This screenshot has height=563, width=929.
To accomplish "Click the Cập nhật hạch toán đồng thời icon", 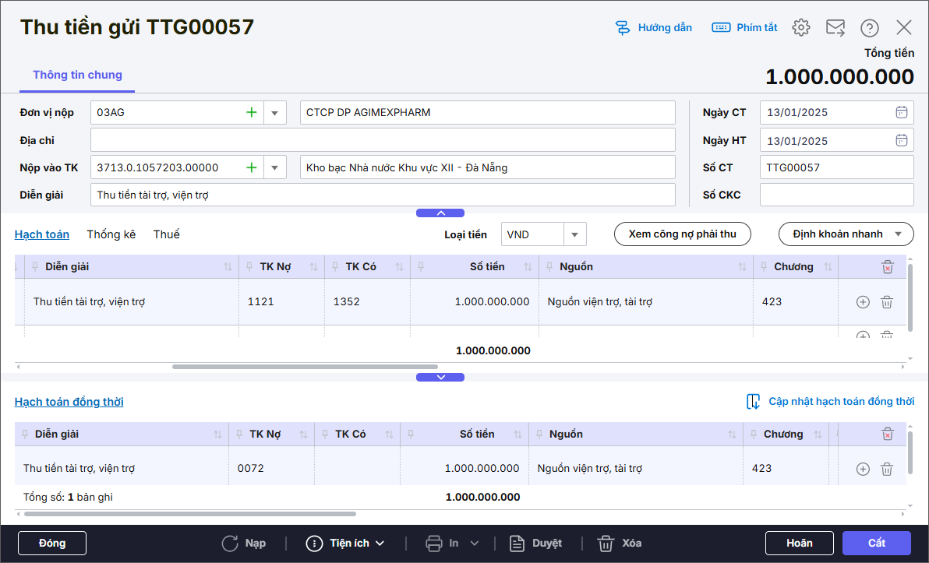I will [x=754, y=402].
